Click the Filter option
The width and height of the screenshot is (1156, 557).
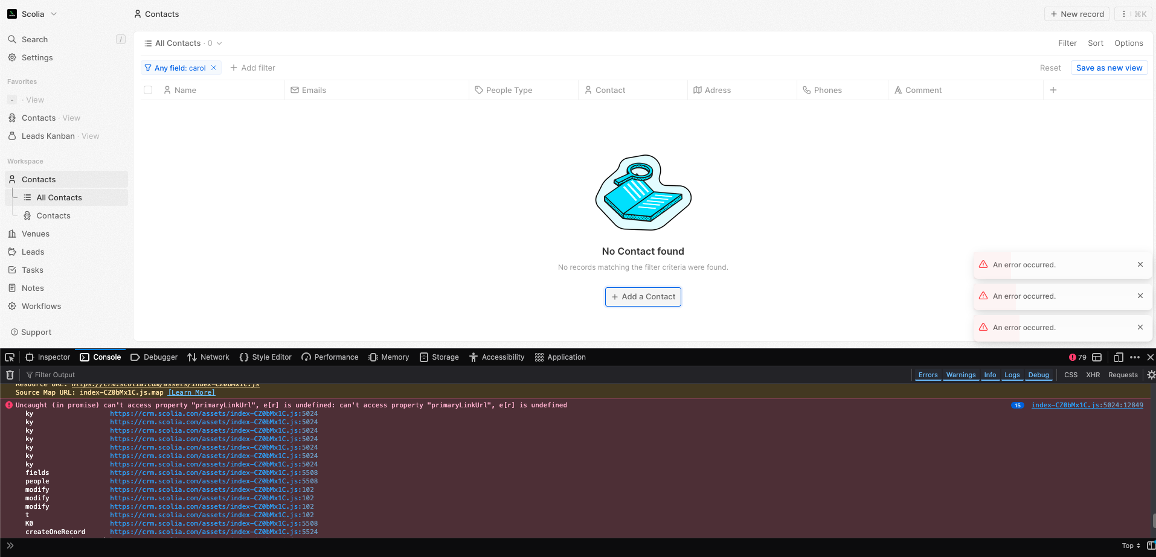click(1067, 43)
